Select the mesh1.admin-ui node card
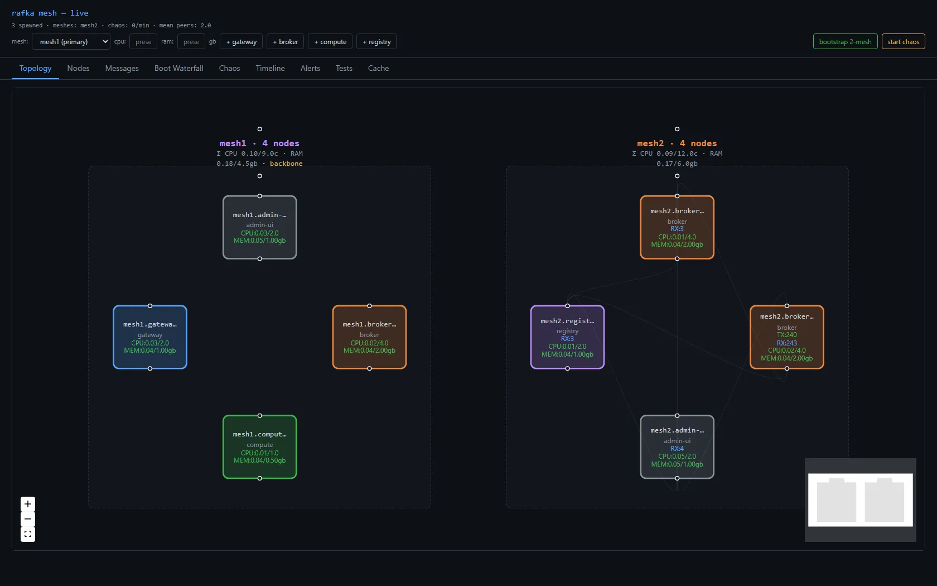The width and height of the screenshot is (937, 586). pyautogui.click(x=259, y=227)
